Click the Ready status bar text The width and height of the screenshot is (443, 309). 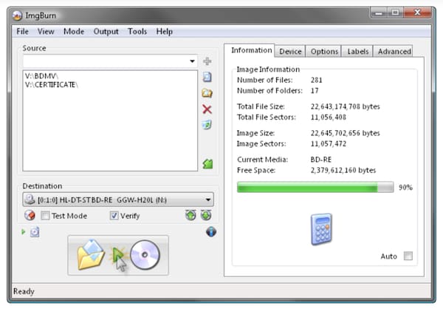click(24, 291)
